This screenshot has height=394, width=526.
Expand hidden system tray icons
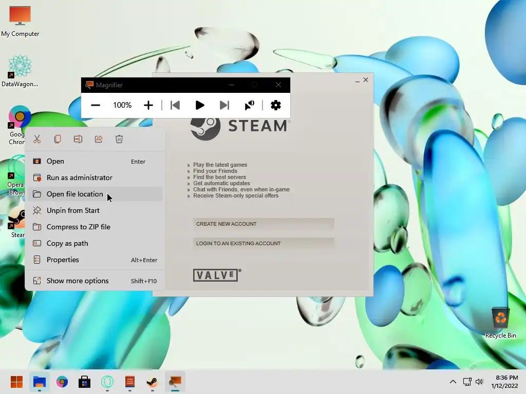[453, 382]
